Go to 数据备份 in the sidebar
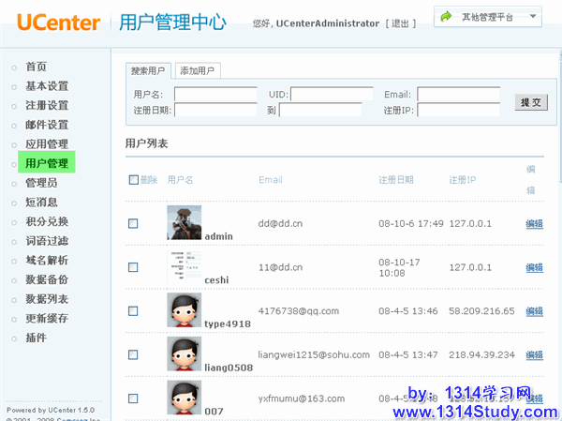This screenshot has height=421, width=562. (x=46, y=279)
